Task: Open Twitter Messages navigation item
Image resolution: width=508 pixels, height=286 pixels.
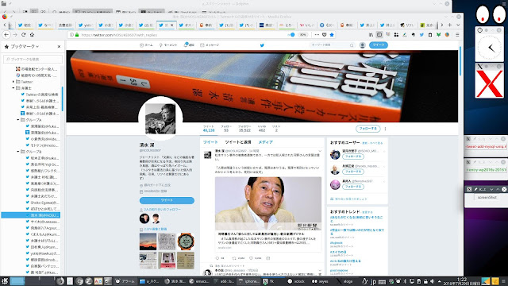Action: click(x=210, y=45)
